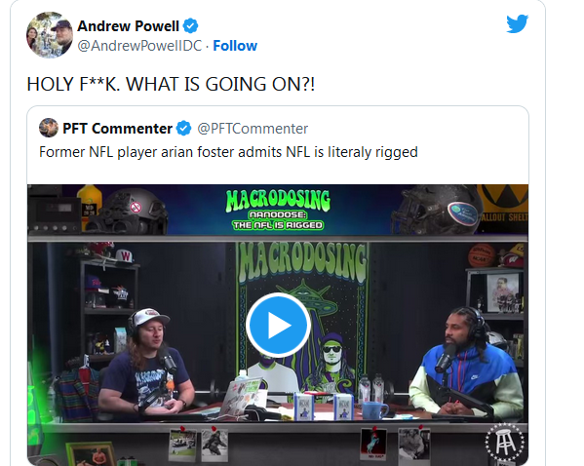Open the PFT Commenter display name
584x466 pixels.
tap(117, 129)
